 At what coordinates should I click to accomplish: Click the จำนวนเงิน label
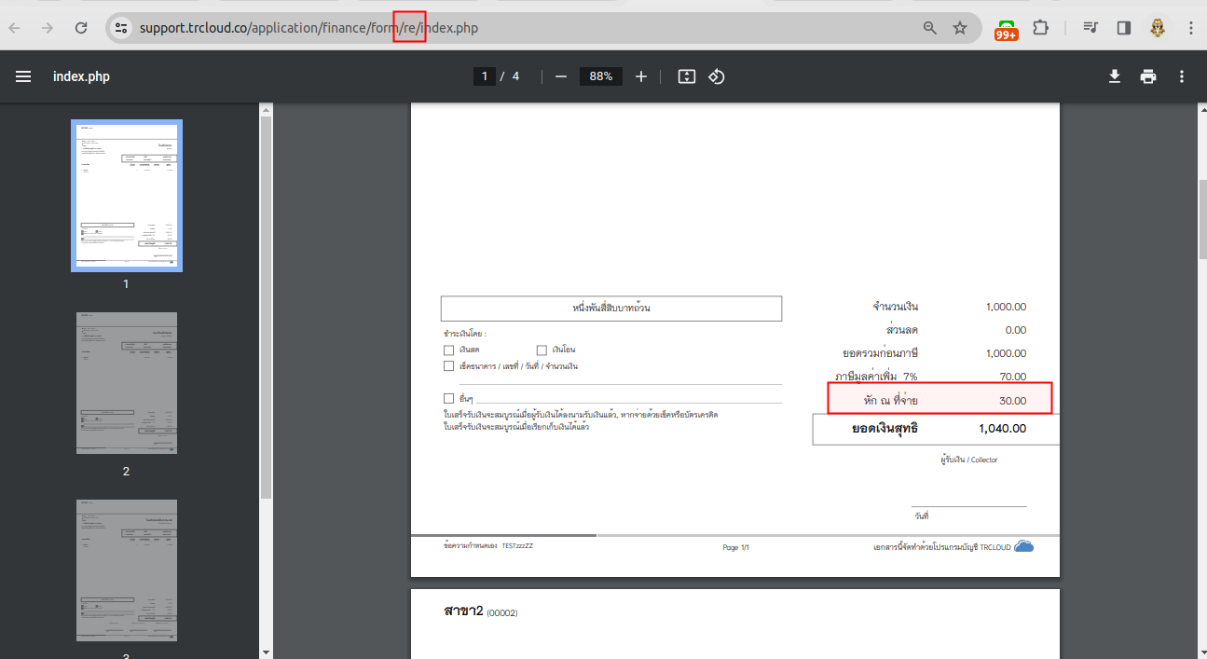[x=896, y=307]
